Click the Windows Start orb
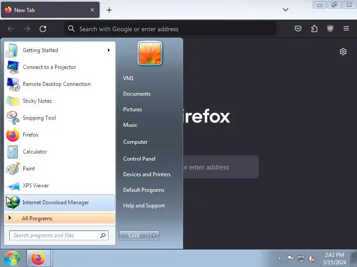Screen dimensions: 357x267 tap(12, 259)
